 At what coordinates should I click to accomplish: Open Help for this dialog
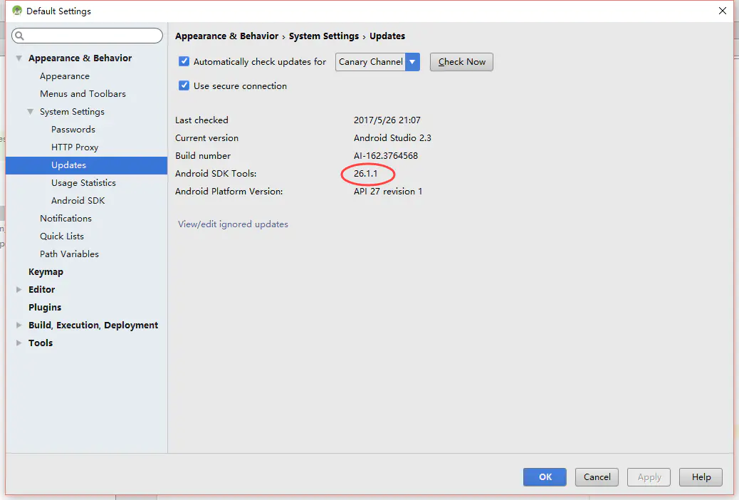tap(701, 477)
